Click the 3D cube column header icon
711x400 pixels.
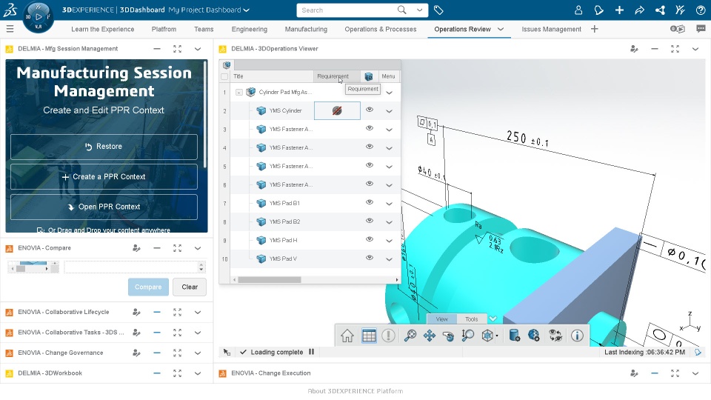[369, 76]
